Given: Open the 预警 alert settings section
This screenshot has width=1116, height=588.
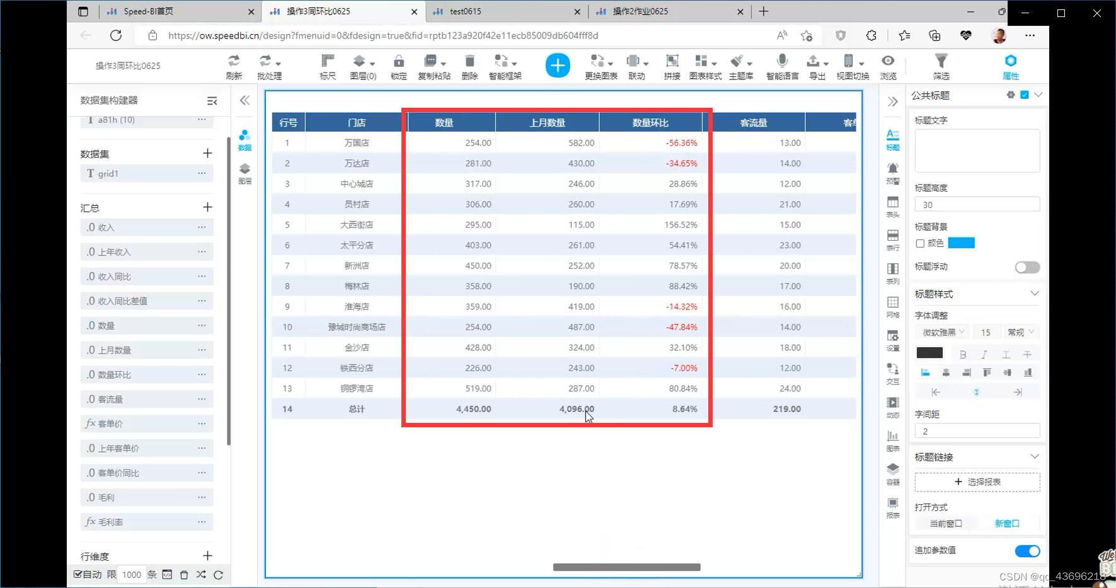Looking at the screenshot, I should [x=893, y=173].
